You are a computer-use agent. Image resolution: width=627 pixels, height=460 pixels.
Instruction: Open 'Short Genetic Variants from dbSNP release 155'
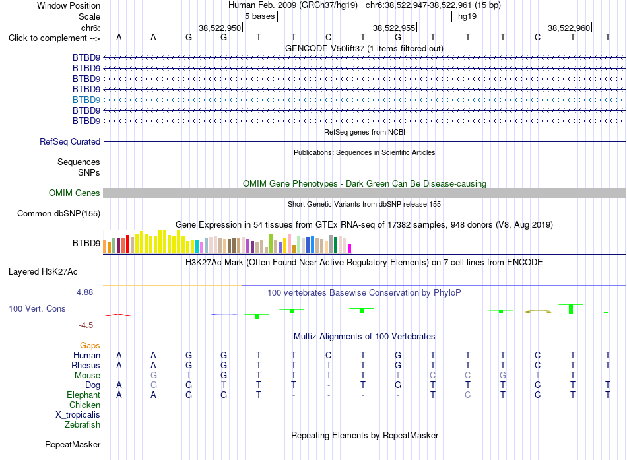click(364, 204)
